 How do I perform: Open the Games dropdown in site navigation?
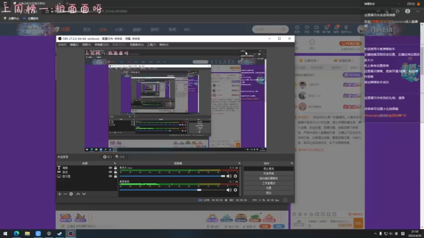[155, 30]
